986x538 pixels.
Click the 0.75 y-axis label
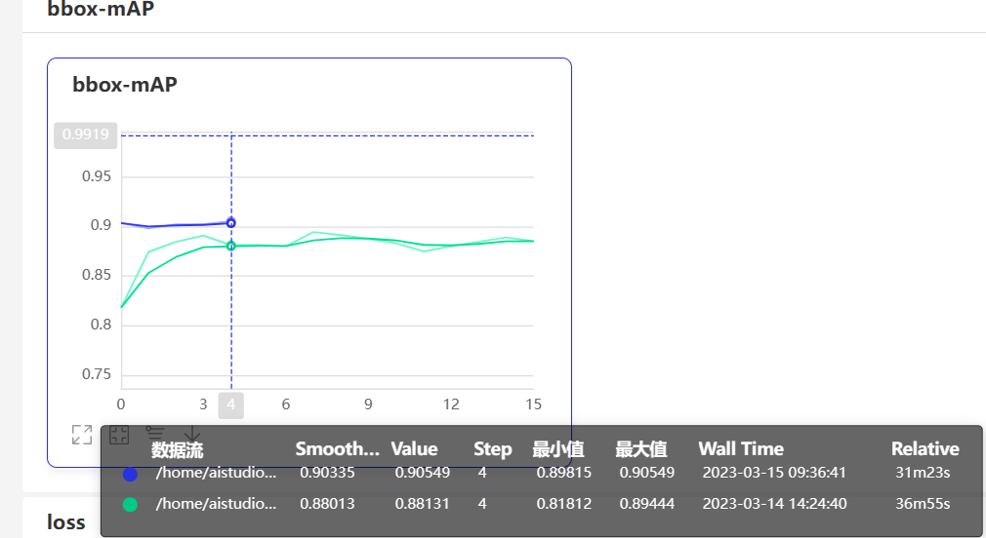(97, 374)
